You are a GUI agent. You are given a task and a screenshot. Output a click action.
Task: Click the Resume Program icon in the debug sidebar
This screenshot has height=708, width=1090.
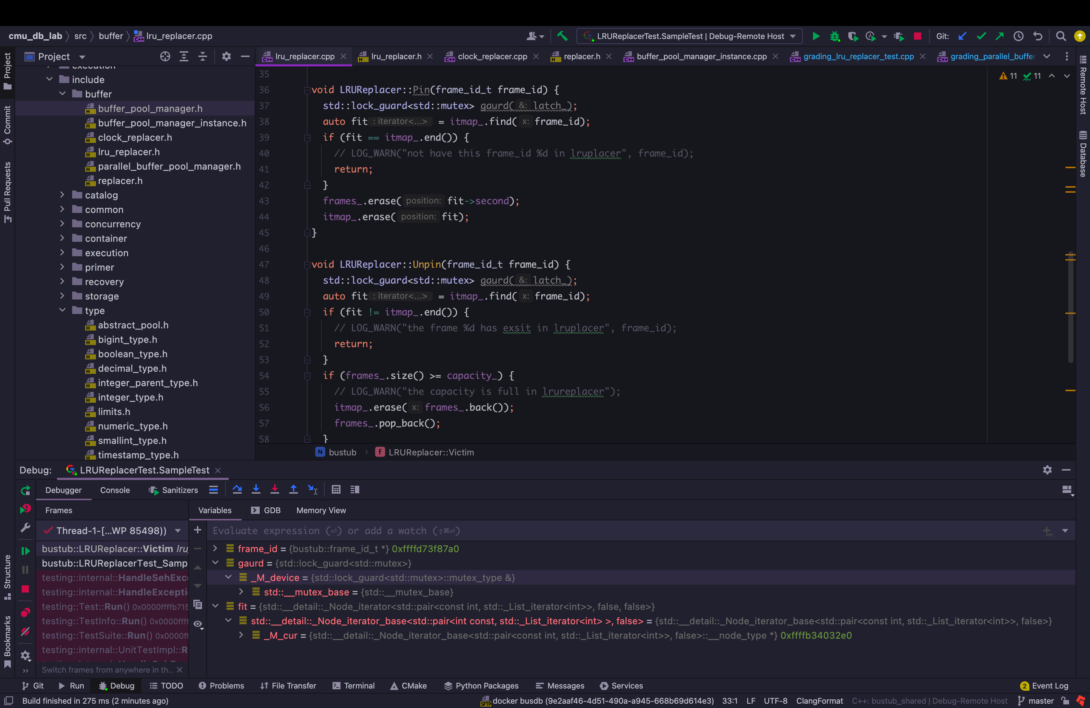click(x=26, y=551)
